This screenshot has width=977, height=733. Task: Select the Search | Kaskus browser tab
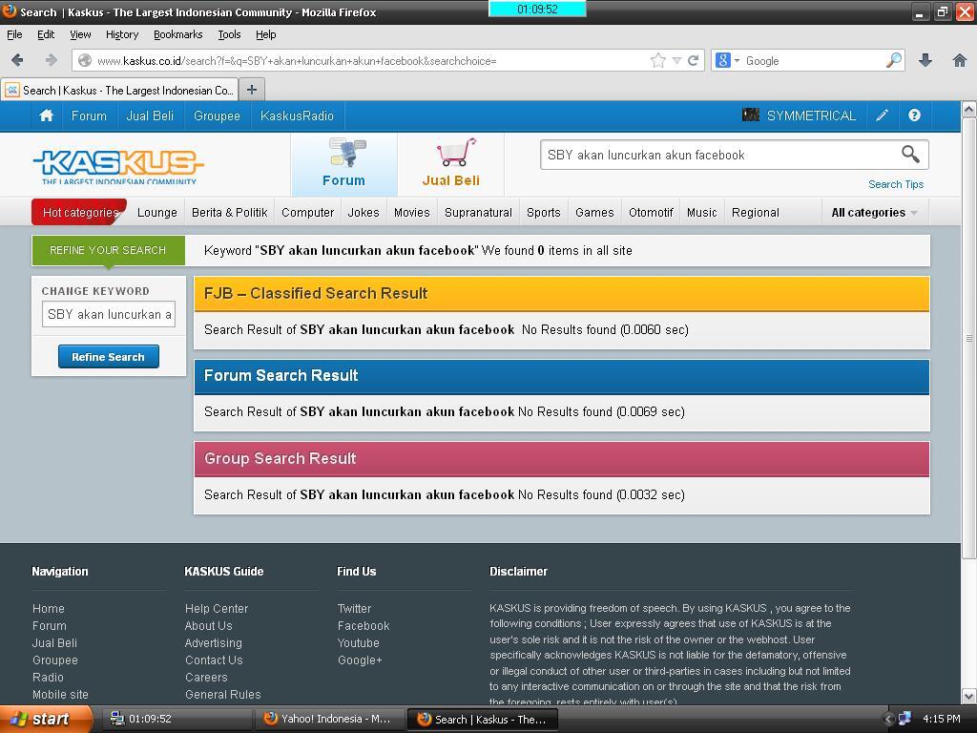[x=119, y=90]
